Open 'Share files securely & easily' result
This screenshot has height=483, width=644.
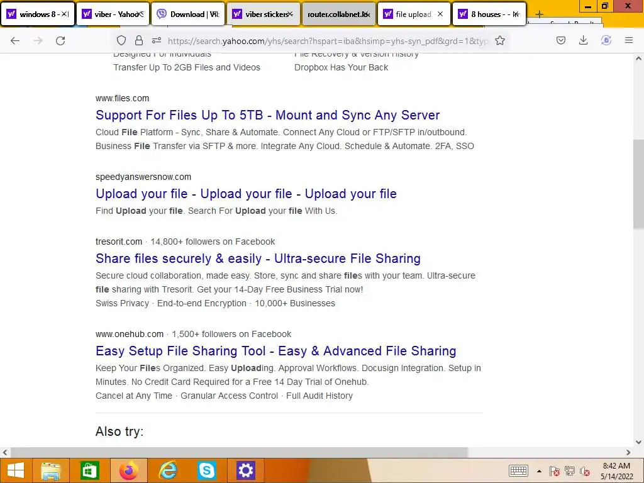pos(258,258)
